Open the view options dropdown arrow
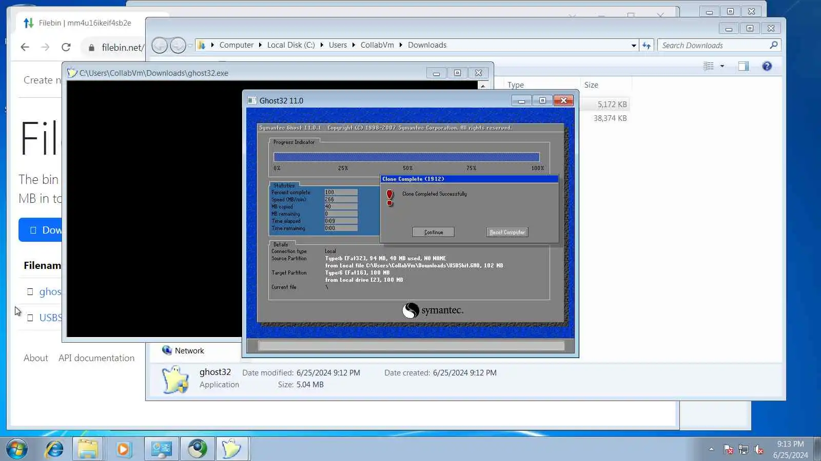This screenshot has height=461, width=821. tap(722, 66)
